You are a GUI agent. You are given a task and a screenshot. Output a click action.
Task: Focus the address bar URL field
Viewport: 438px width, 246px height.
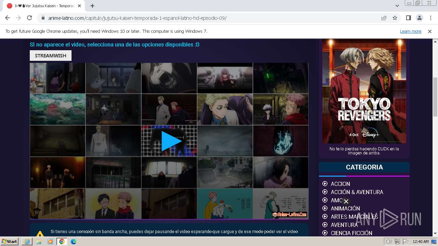212,18
